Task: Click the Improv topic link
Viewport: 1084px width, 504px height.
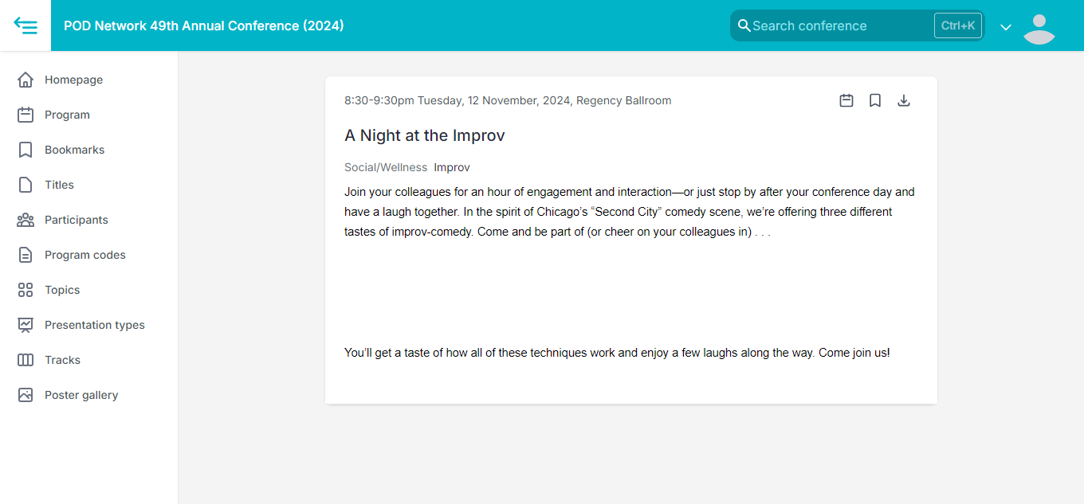Action: 452,167
